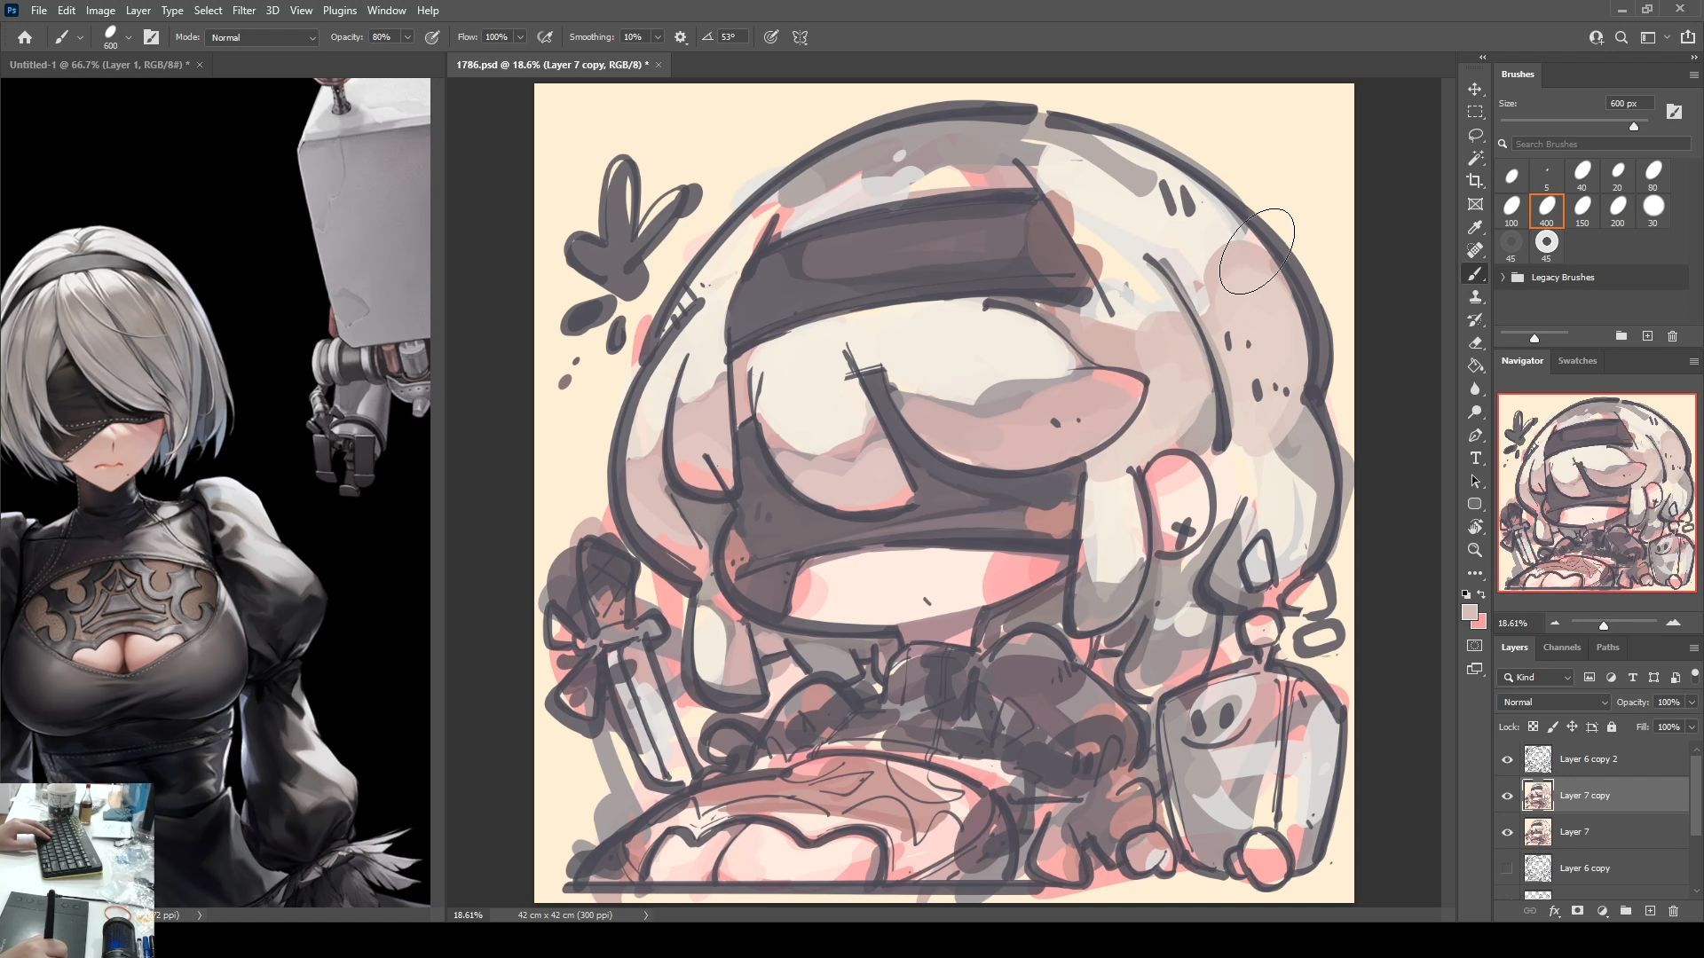Viewport: 1704px width, 958px height.
Task: Open the layer Kind filter dropdown
Action: tap(1536, 677)
